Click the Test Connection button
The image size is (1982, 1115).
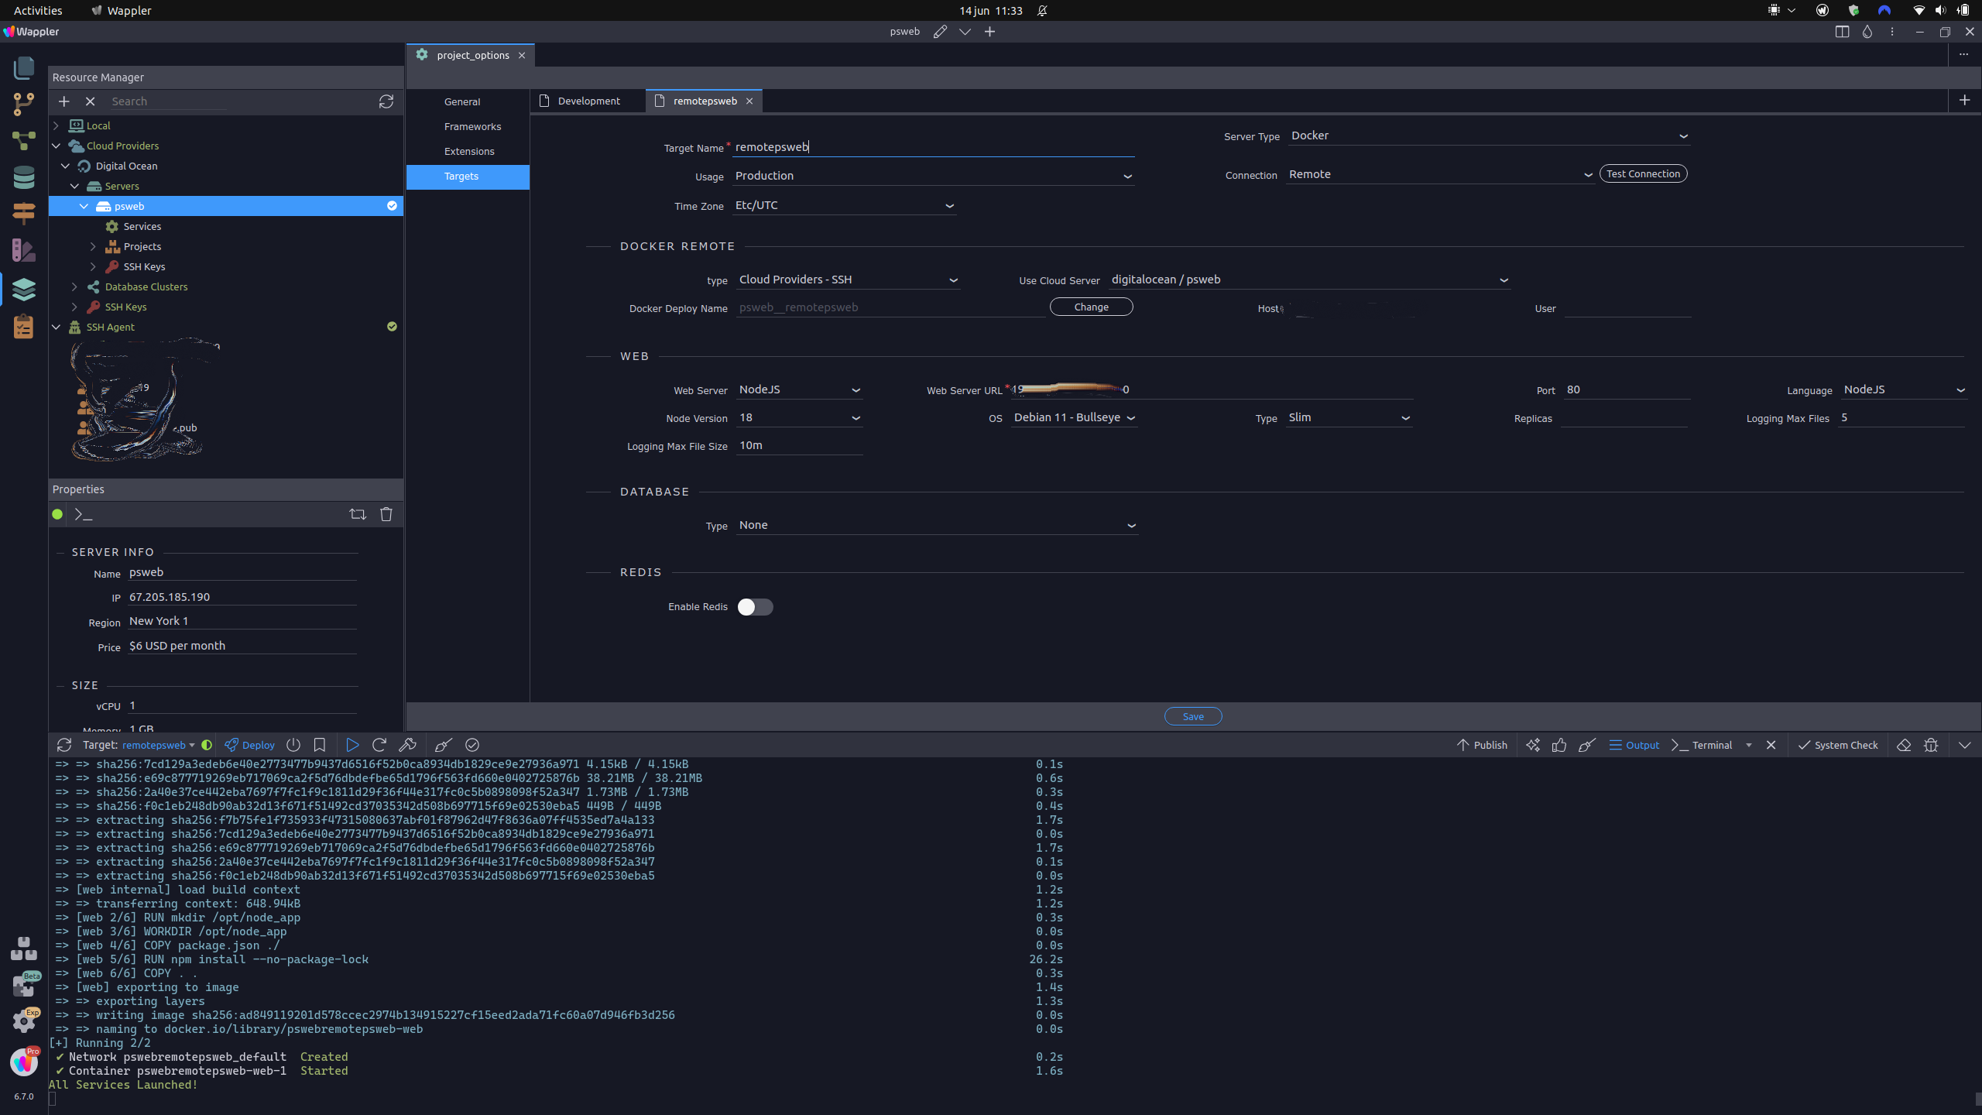point(1643,173)
